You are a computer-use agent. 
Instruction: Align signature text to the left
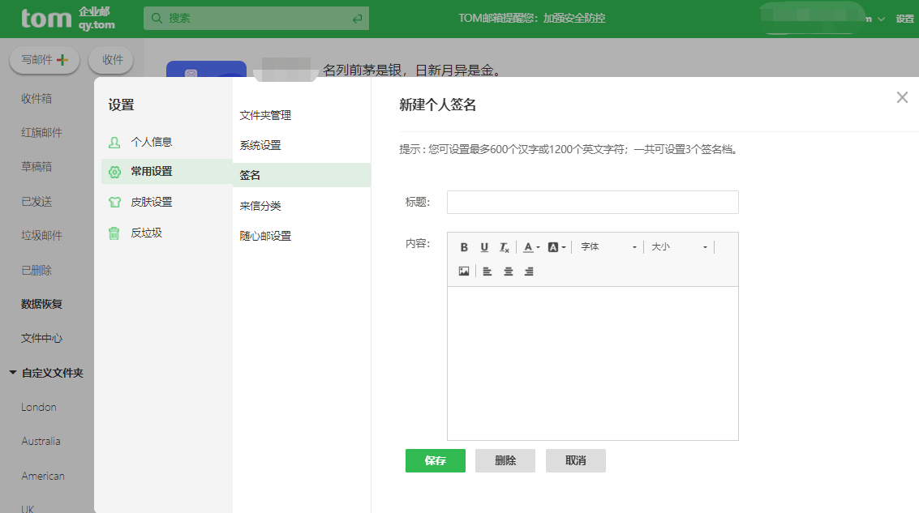487,271
